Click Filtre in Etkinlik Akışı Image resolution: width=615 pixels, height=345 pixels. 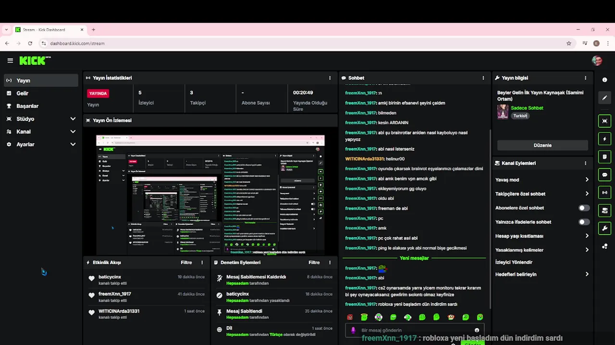click(186, 263)
